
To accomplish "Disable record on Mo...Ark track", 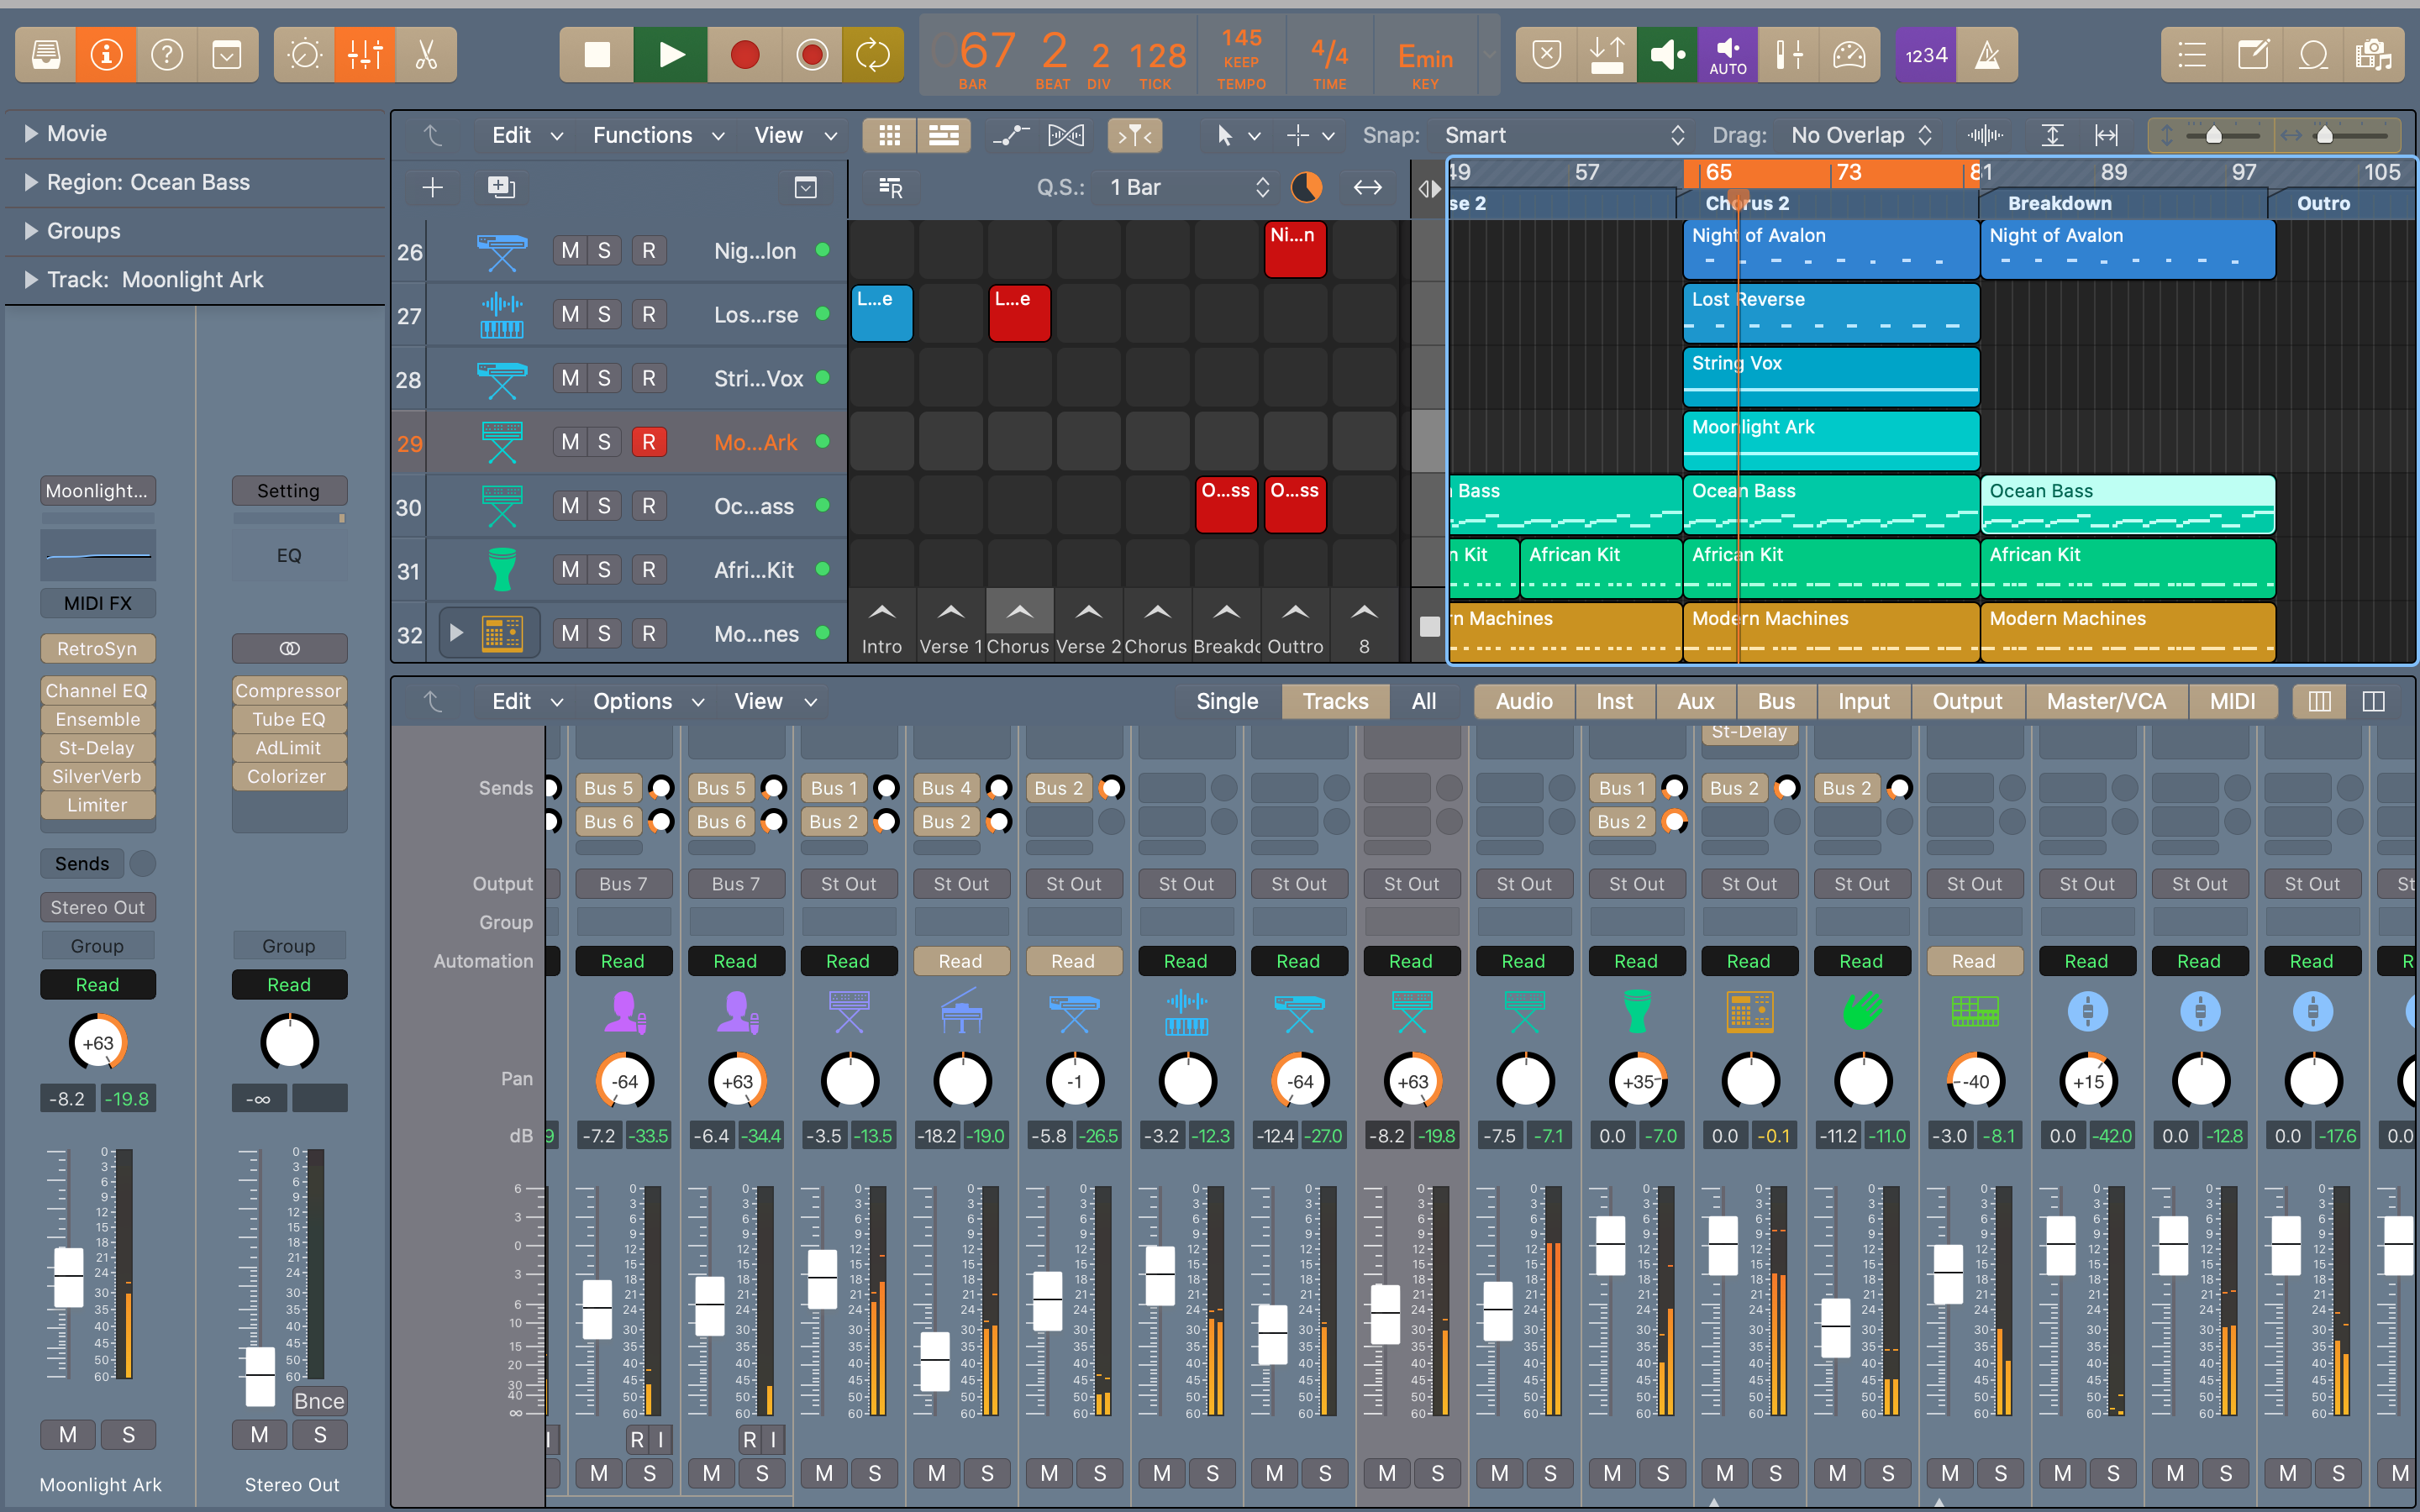I will pos(648,442).
